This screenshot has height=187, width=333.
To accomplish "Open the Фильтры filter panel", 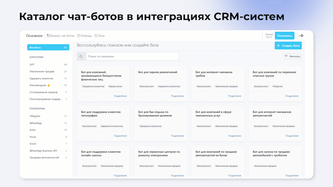I will pos(292,57).
